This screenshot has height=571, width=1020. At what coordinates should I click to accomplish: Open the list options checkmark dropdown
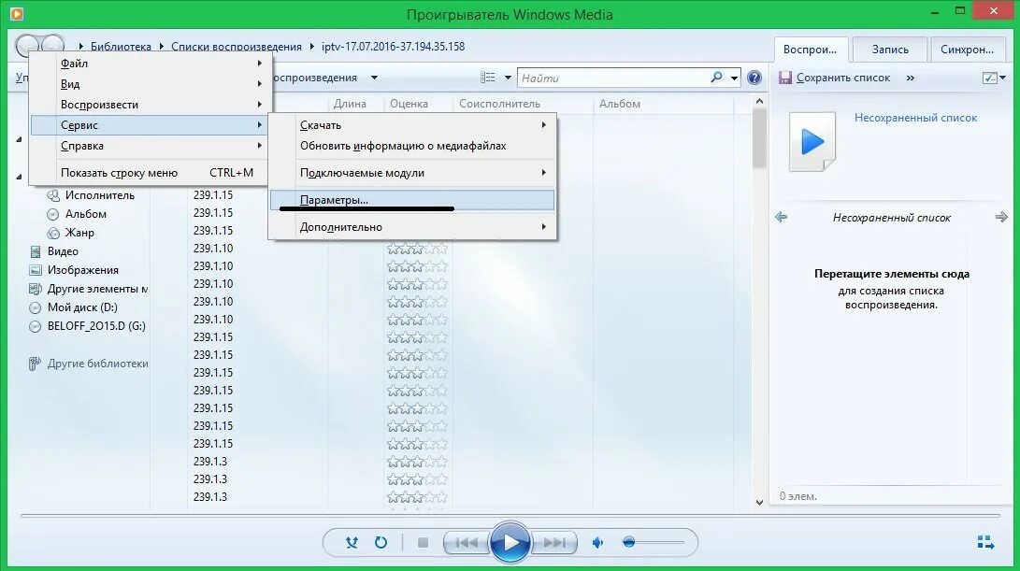click(x=994, y=79)
